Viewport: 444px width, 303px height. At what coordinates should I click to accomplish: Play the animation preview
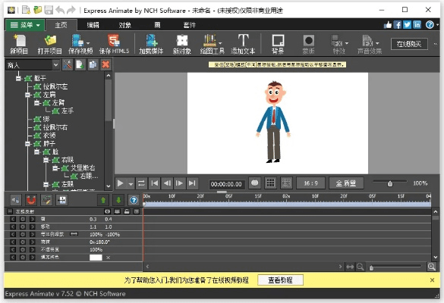coord(121,183)
